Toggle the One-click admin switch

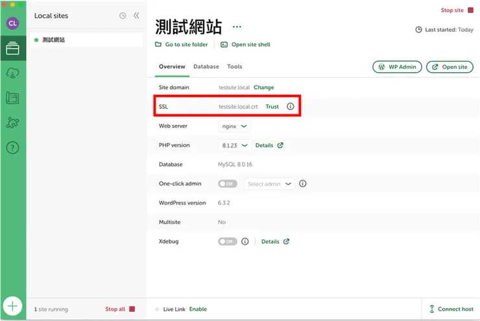(x=228, y=184)
